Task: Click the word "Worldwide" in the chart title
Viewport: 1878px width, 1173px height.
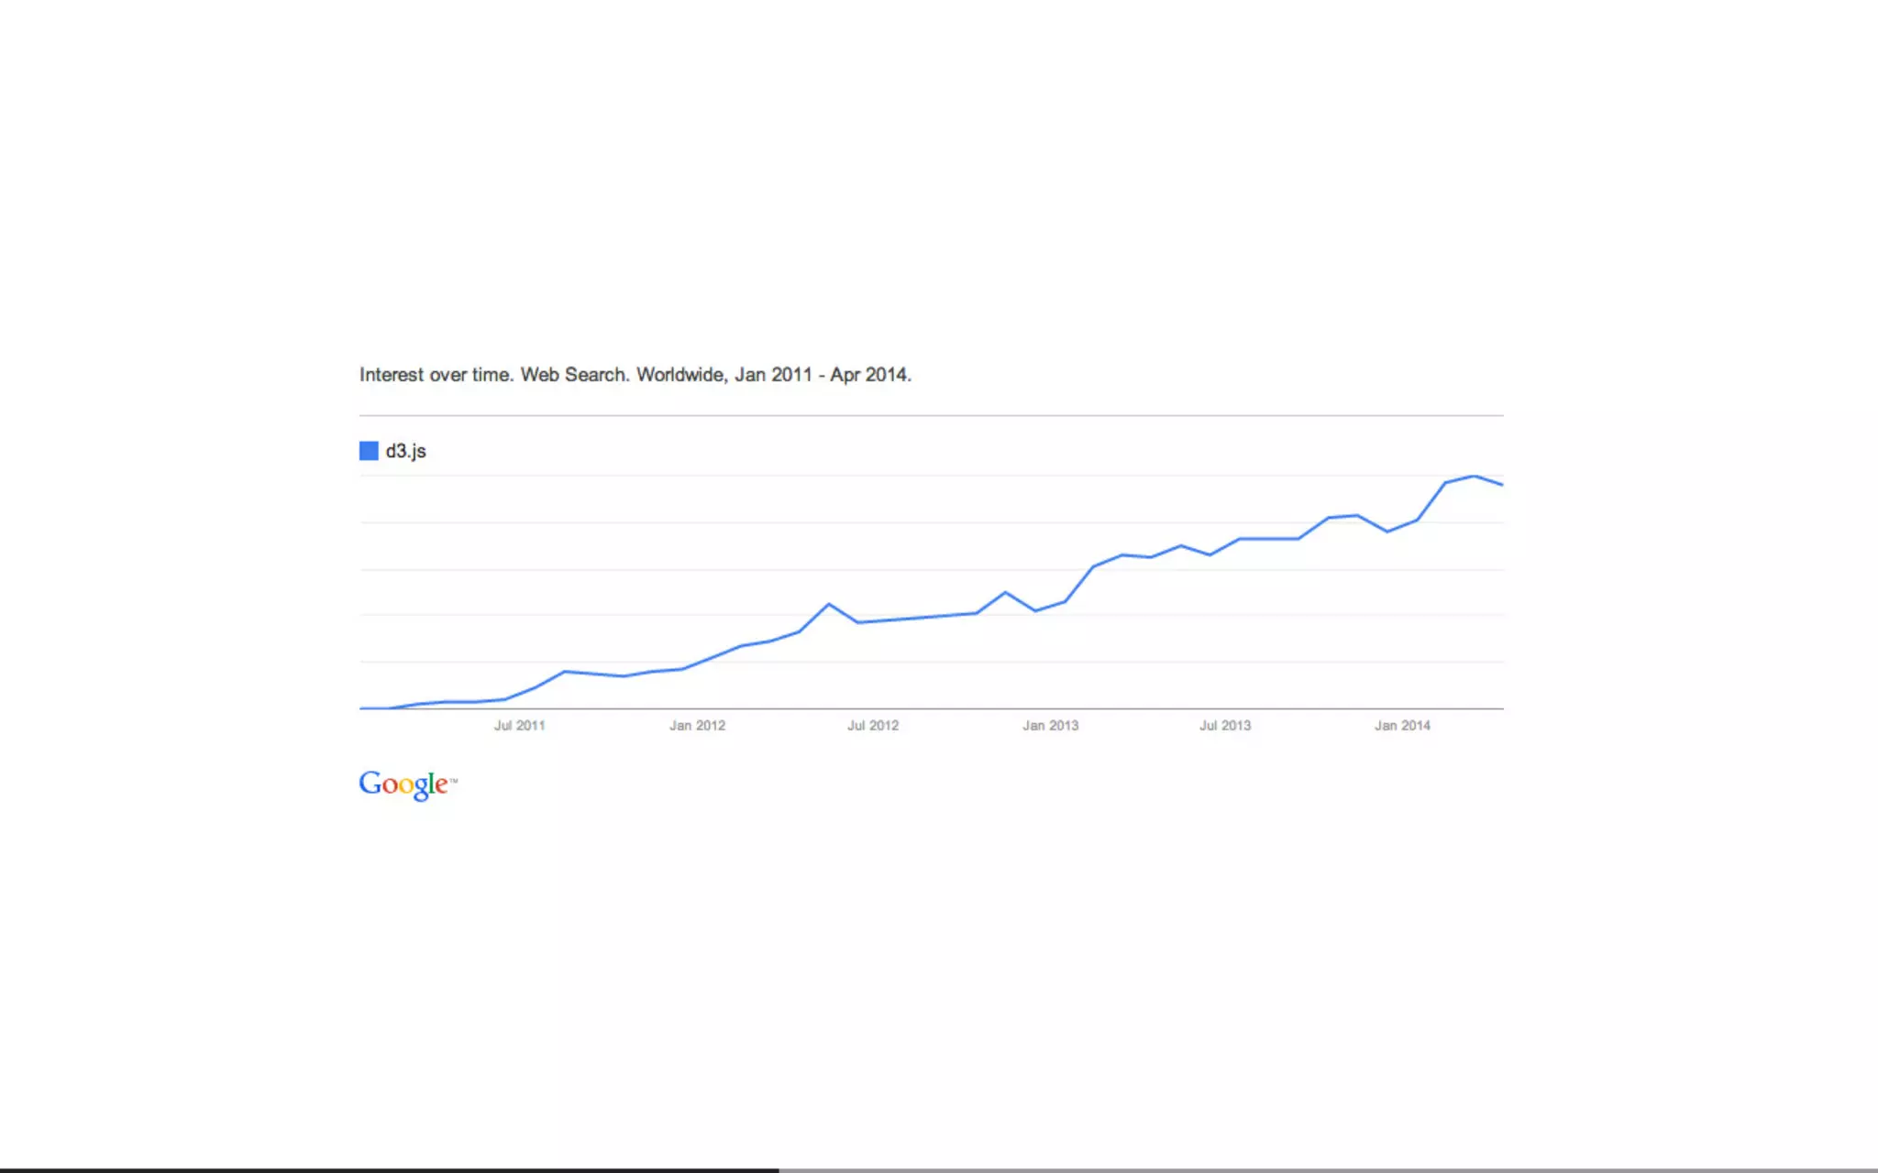Action: pyautogui.click(x=681, y=375)
